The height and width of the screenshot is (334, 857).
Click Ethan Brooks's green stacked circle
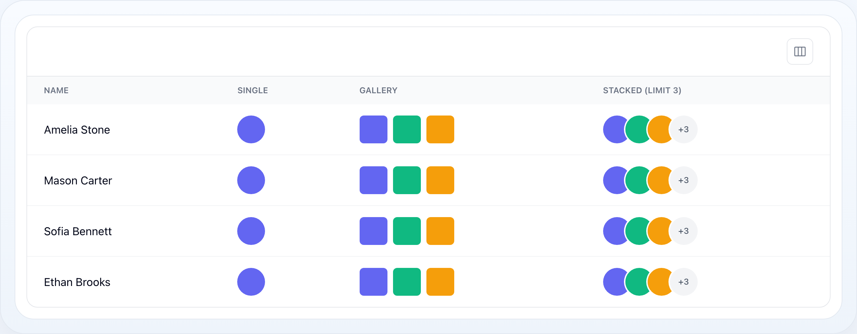[x=638, y=282]
